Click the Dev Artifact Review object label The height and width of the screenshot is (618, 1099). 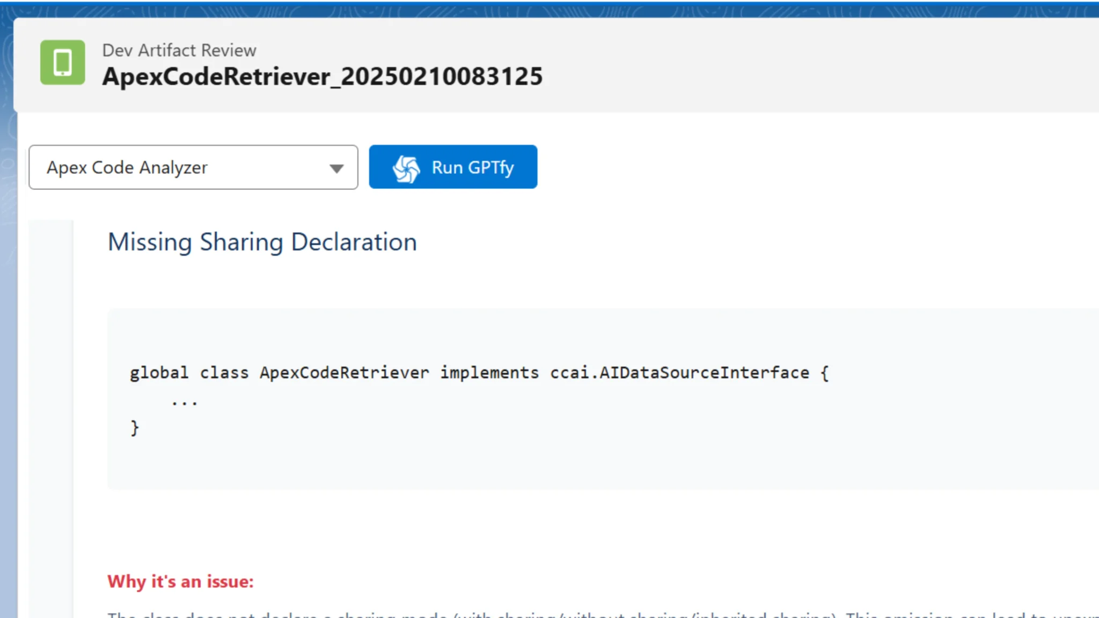coord(179,50)
